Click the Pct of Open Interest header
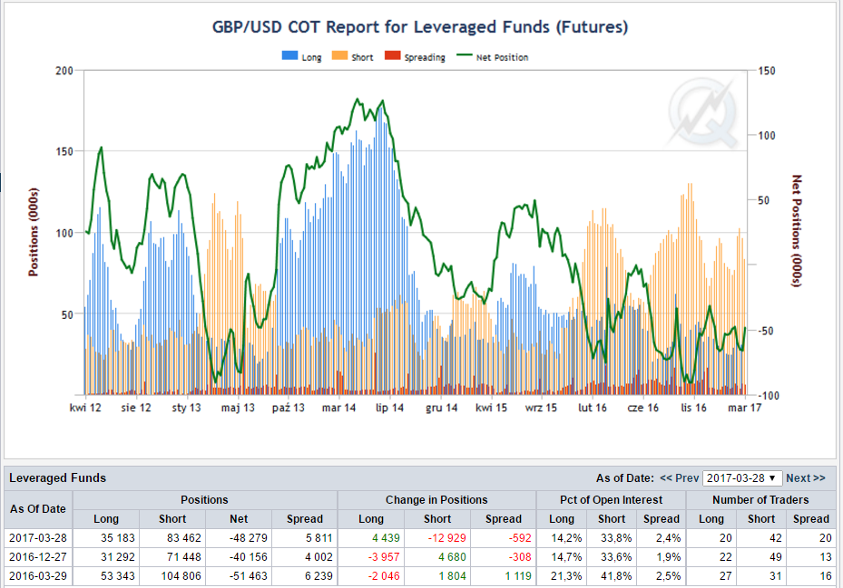Image resolution: width=843 pixels, height=588 pixels. pos(611,499)
